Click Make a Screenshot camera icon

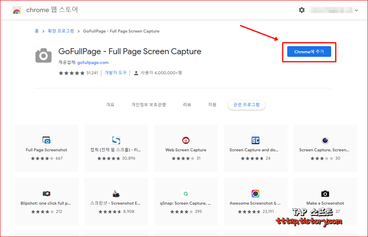325,194
